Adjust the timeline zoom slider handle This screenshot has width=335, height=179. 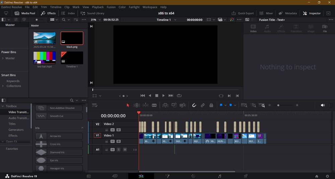pos(278,105)
